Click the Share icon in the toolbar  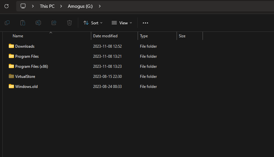pos(54,23)
